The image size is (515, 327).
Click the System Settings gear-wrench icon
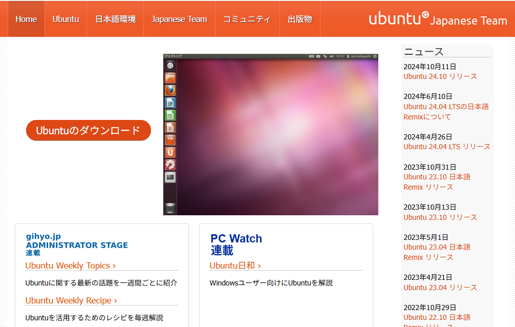(170, 165)
